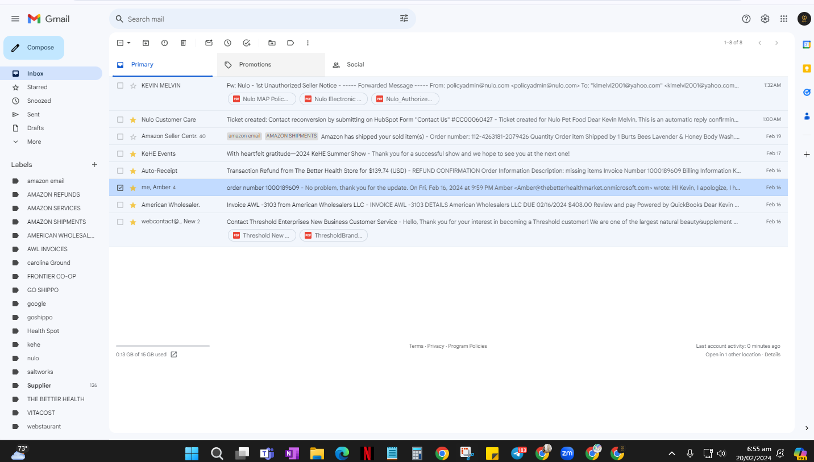Show search options filter
814x462 pixels.
coord(404,19)
